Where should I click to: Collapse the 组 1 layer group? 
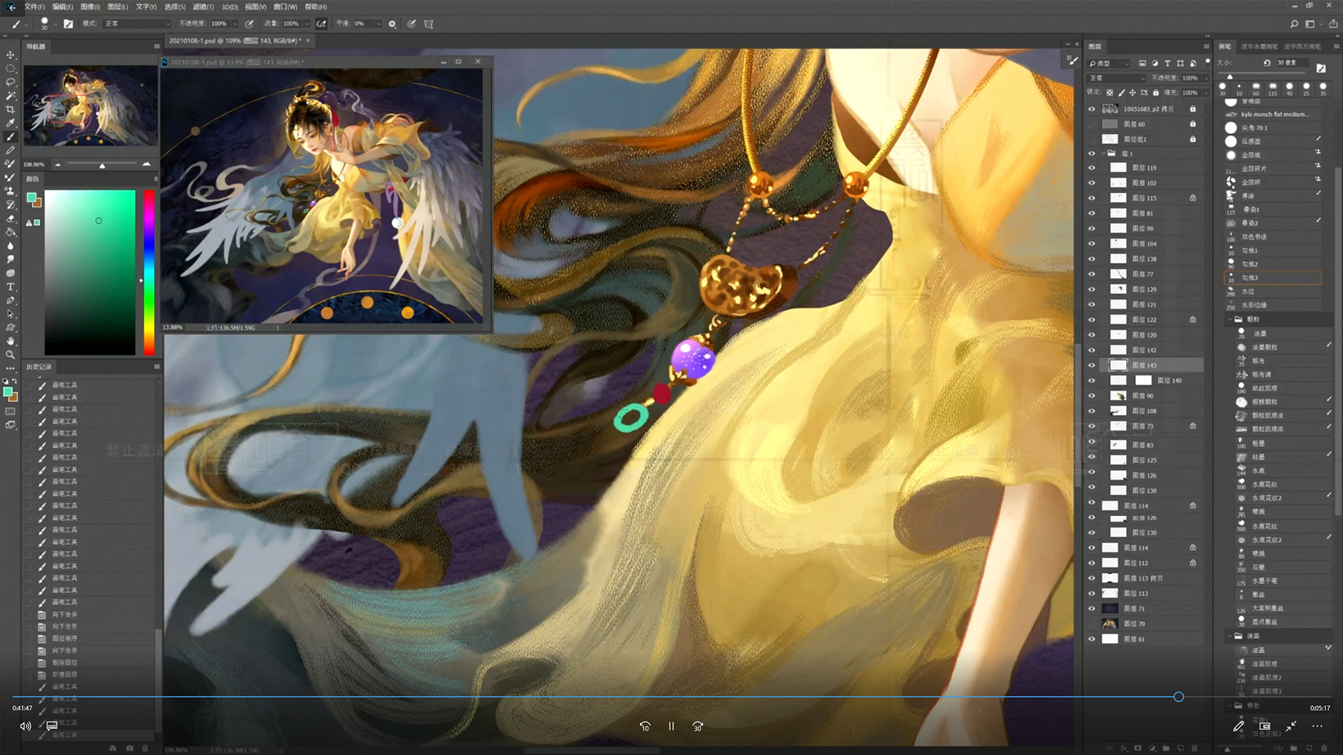point(1104,154)
